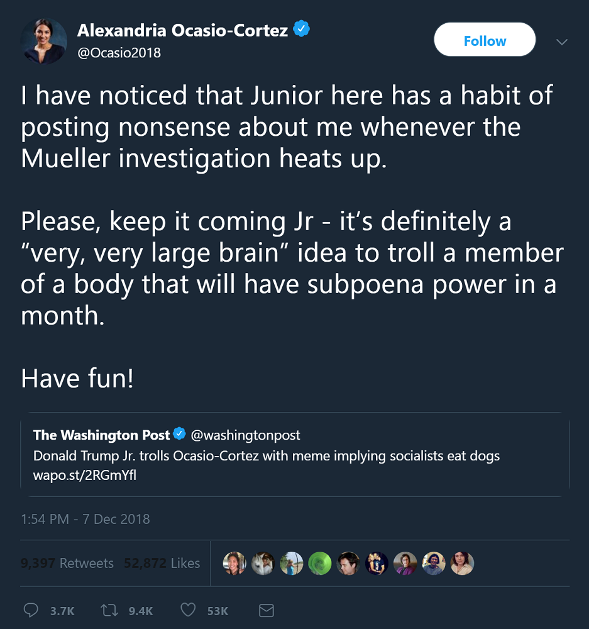Click the Alexandria Ocasio-Cortez display name
589x629 pixels.
[x=184, y=30]
